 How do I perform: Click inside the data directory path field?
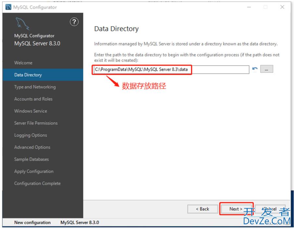pos(171,70)
